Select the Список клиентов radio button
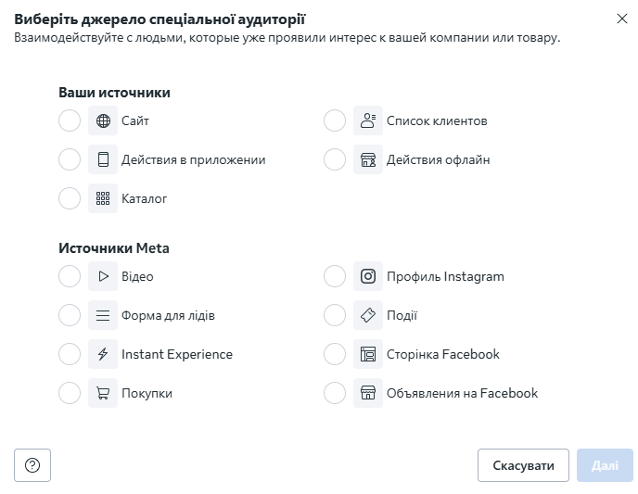638x494 pixels. 335,120
